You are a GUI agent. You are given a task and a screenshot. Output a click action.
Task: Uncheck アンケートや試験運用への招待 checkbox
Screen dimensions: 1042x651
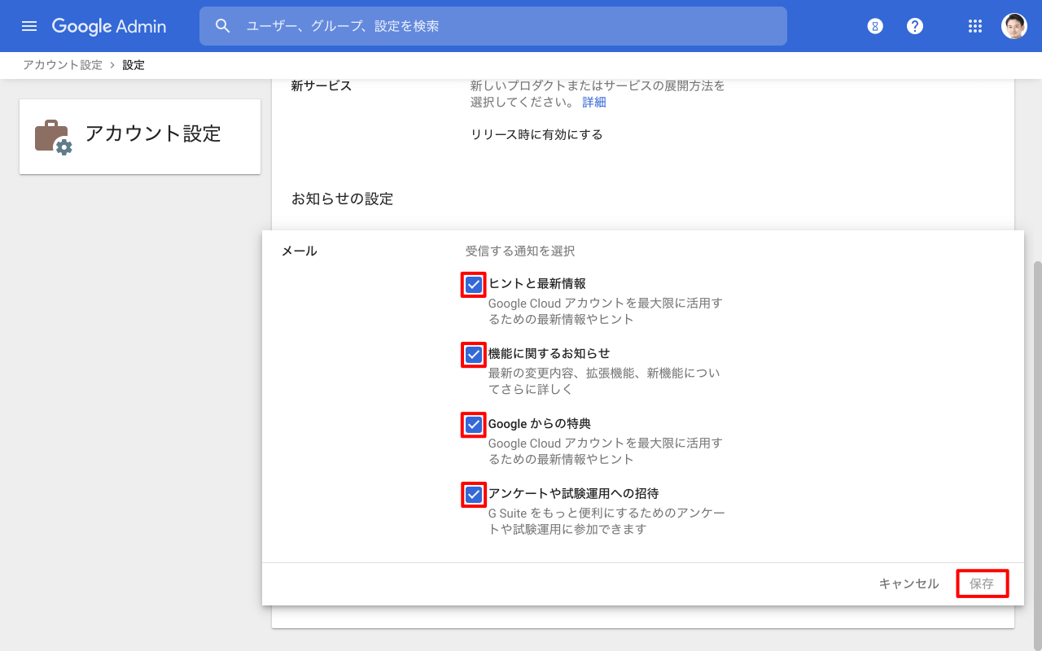[474, 495]
